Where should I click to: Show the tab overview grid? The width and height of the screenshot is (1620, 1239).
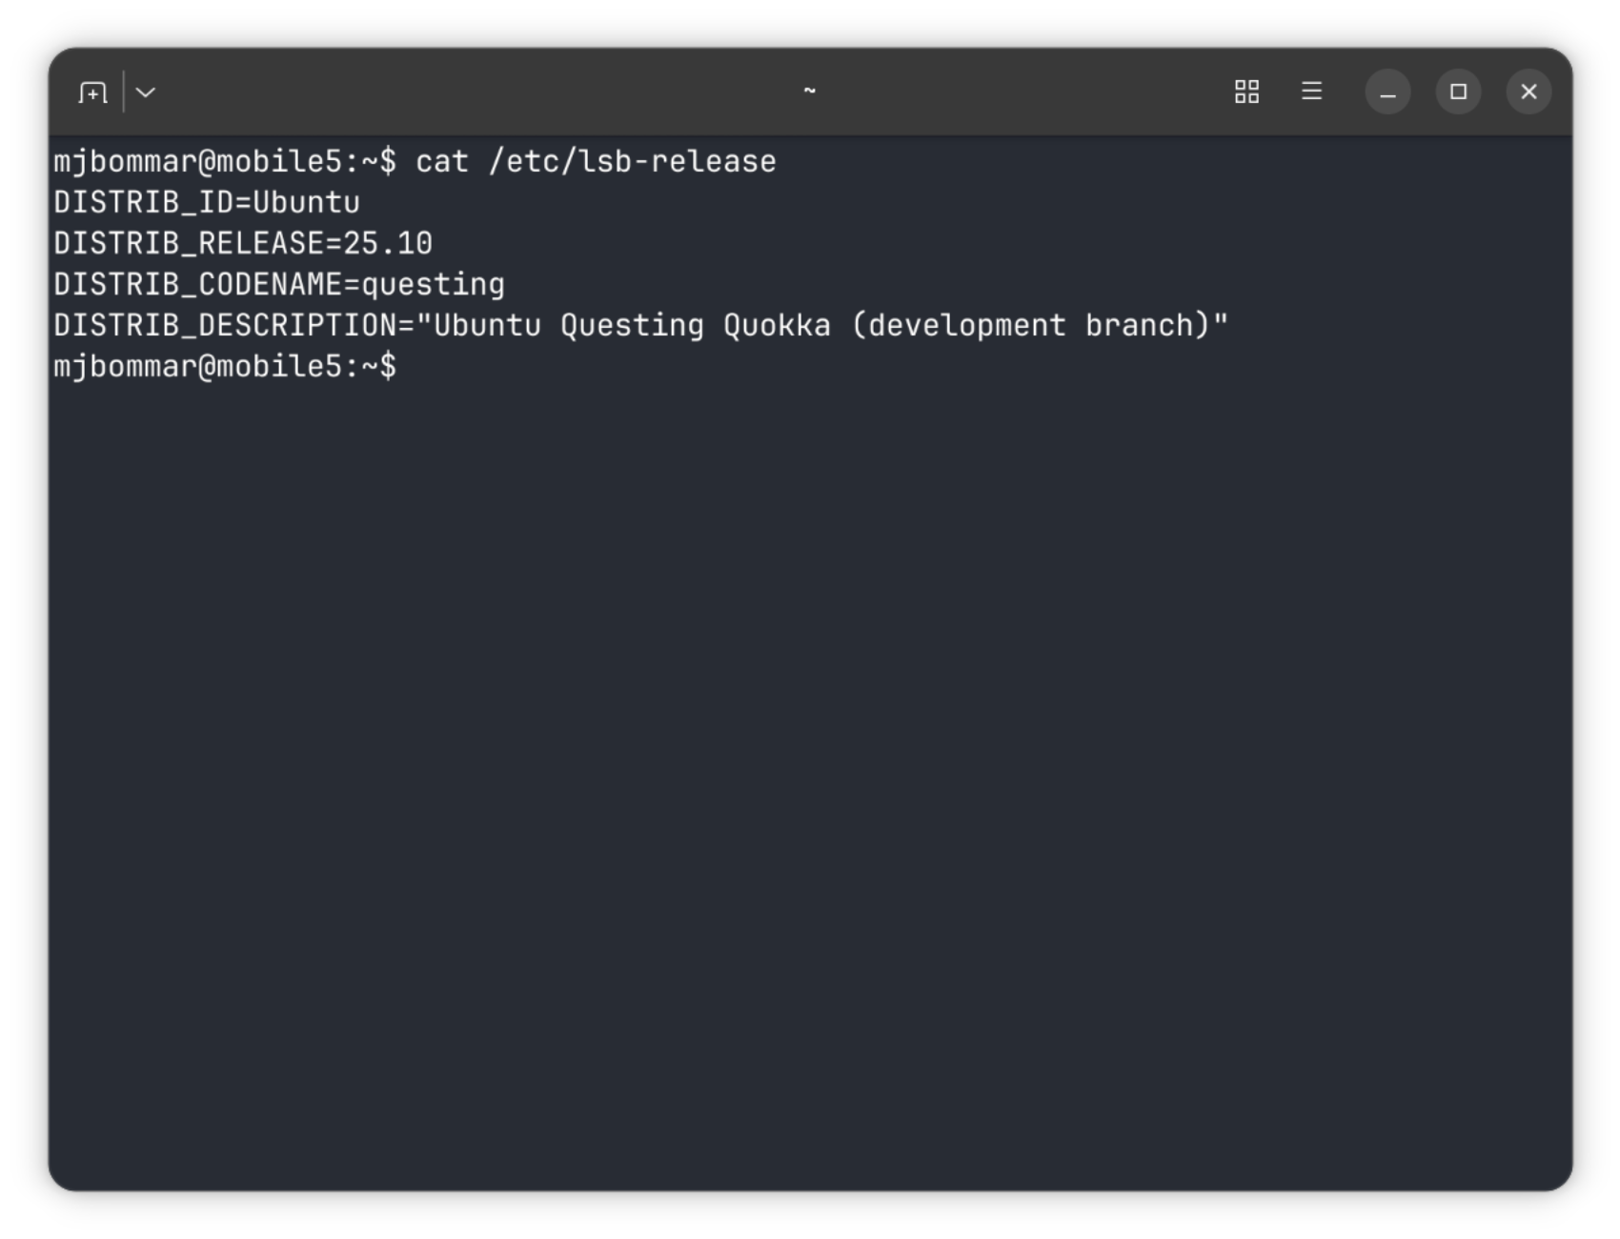(x=1246, y=91)
